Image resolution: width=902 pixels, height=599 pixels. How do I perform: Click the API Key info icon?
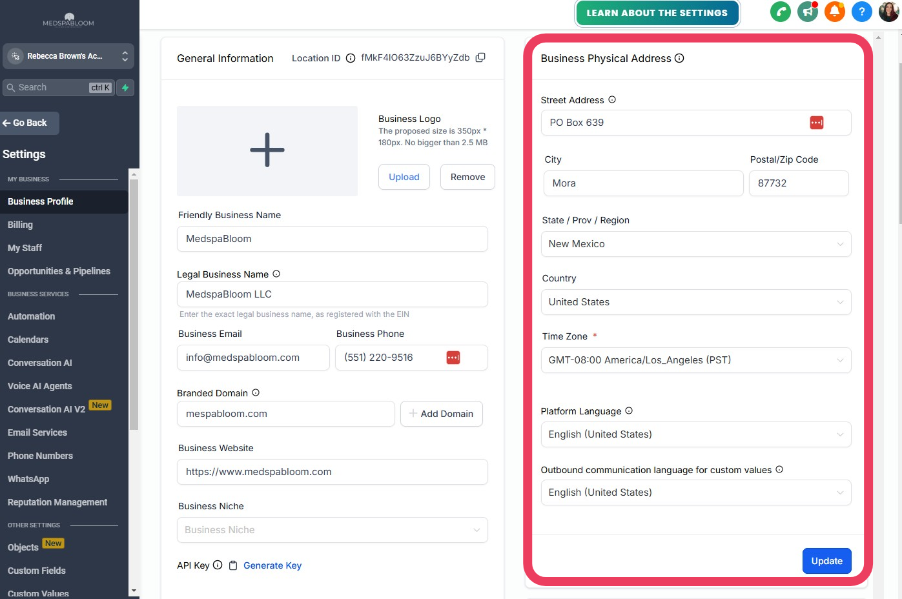tap(218, 565)
